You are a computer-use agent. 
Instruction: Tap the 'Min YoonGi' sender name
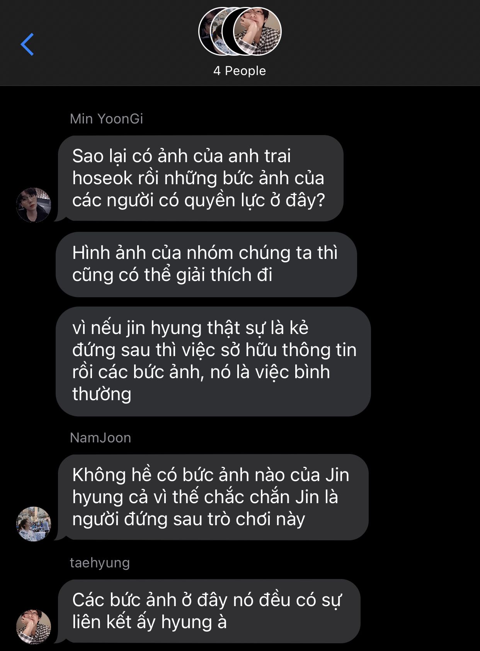point(106,119)
